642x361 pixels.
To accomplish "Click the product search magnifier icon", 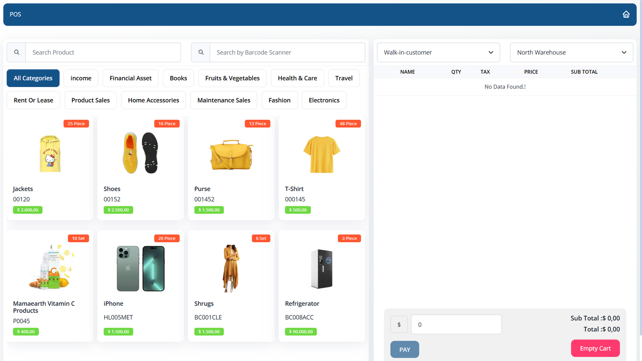I will 16,53.
